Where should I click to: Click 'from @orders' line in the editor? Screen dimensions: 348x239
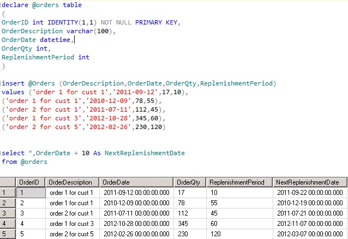click(x=25, y=162)
